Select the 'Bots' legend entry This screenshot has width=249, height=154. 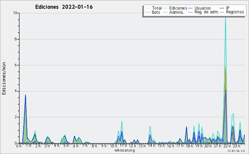point(156,12)
